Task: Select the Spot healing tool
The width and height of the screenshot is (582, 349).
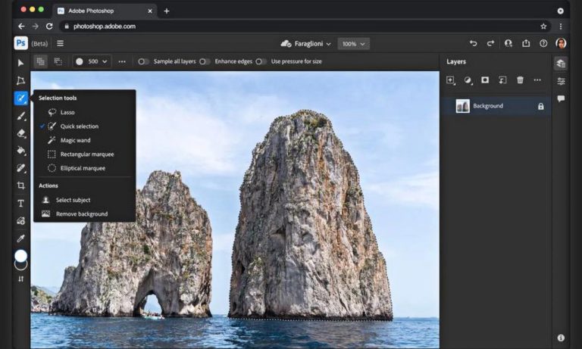Action: [20, 168]
